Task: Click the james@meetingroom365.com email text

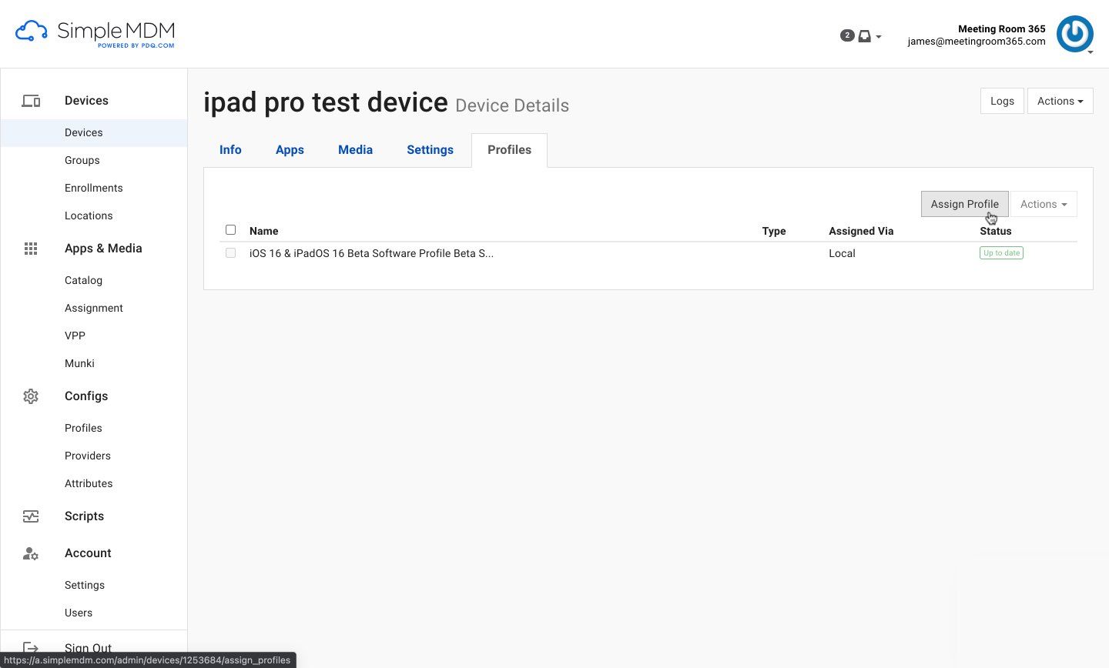Action: [977, 42]
